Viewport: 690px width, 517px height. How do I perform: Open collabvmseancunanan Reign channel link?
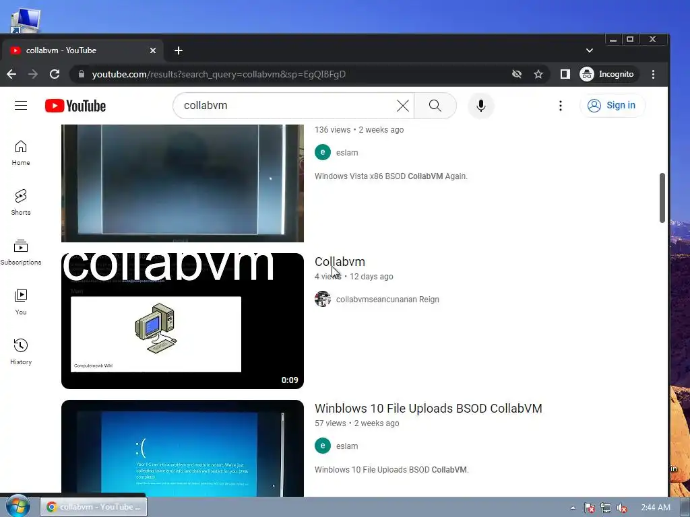[387, 300]
